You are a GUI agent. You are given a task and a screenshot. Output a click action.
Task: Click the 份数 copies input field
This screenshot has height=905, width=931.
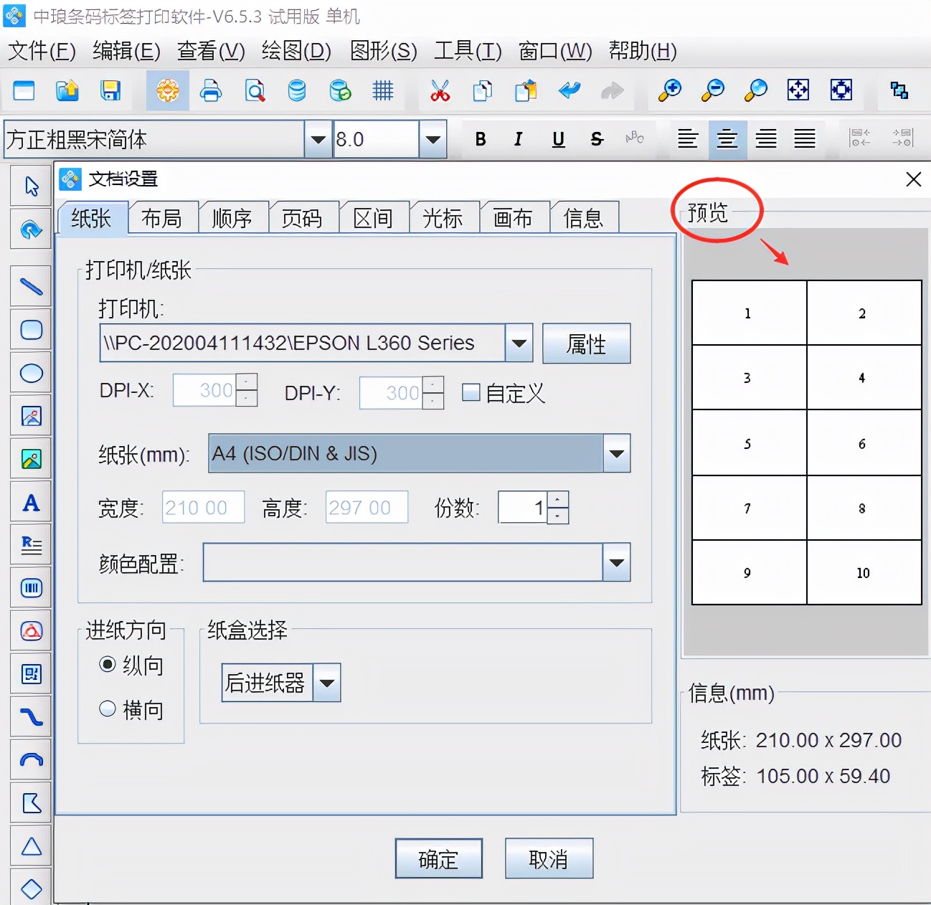point(524,507)
